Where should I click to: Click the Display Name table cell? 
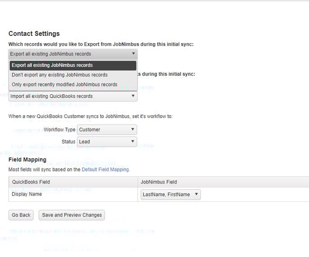pos(27,194)
